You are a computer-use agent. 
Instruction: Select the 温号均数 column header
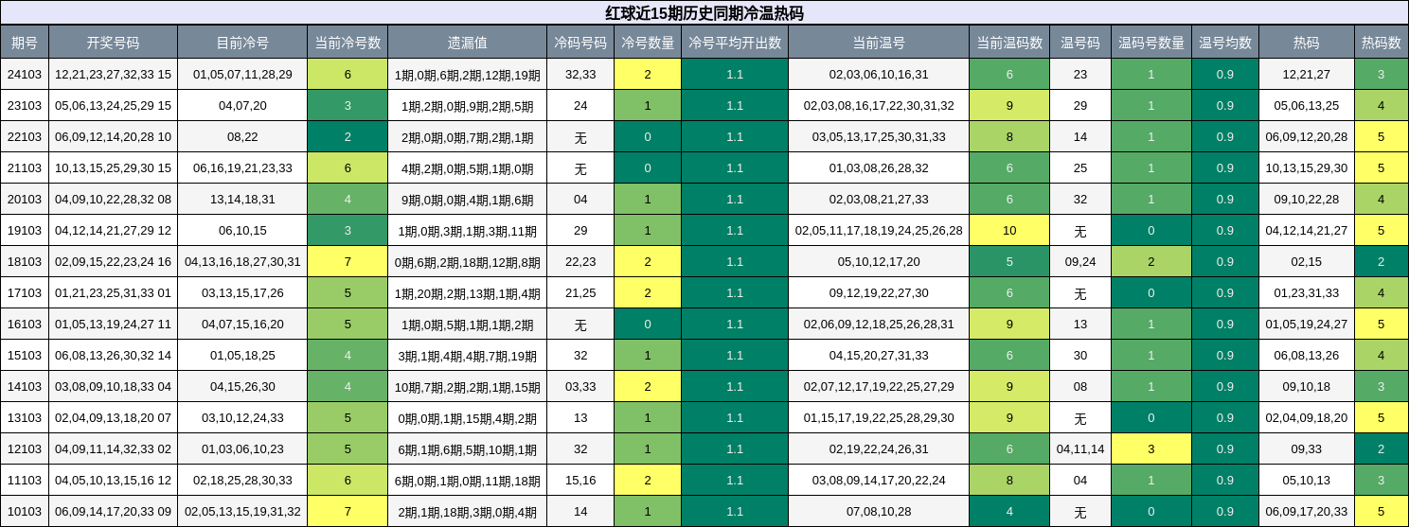[1225, 43]
